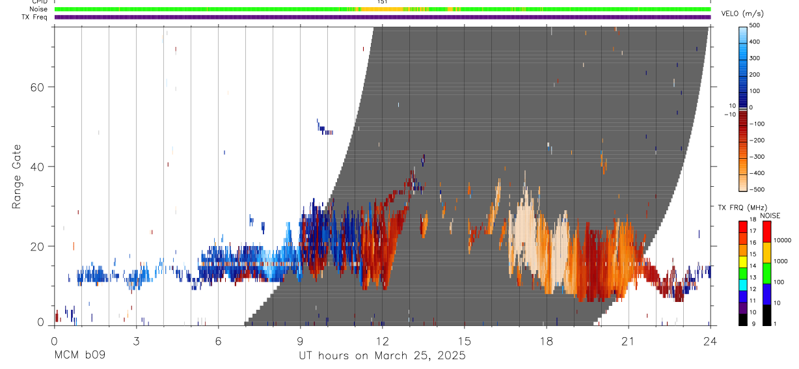The width and height of the screenshot is (799, 369).
Task: Click the 24 UT hour tick label
Action: 710,341
